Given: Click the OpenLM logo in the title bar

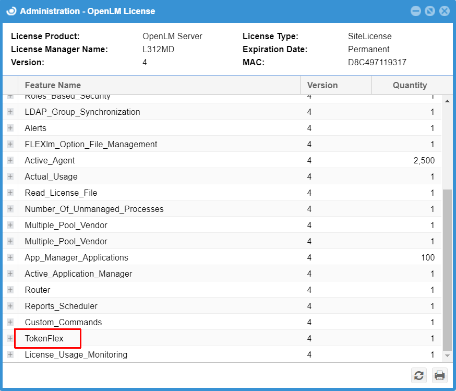Looking at the screenshot, I should click(11, 10).
